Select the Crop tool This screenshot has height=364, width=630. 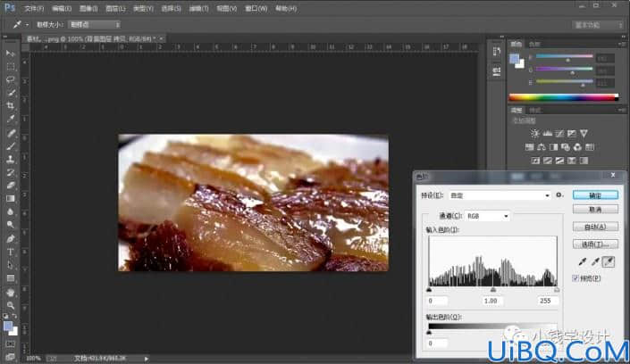pyautogui.click(x=11, y=105)
